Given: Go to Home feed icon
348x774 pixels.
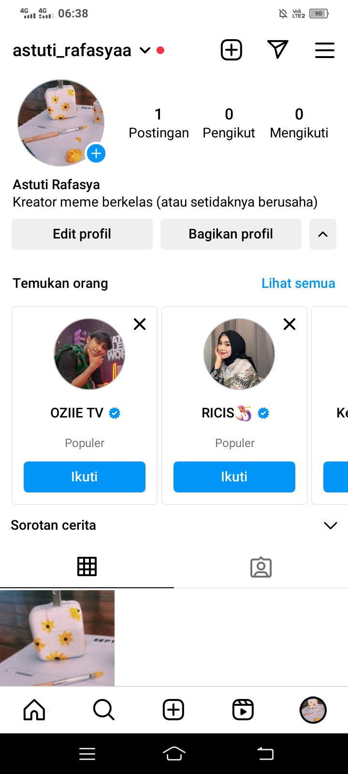Looking at the screenshot, I should coord(34,710).
